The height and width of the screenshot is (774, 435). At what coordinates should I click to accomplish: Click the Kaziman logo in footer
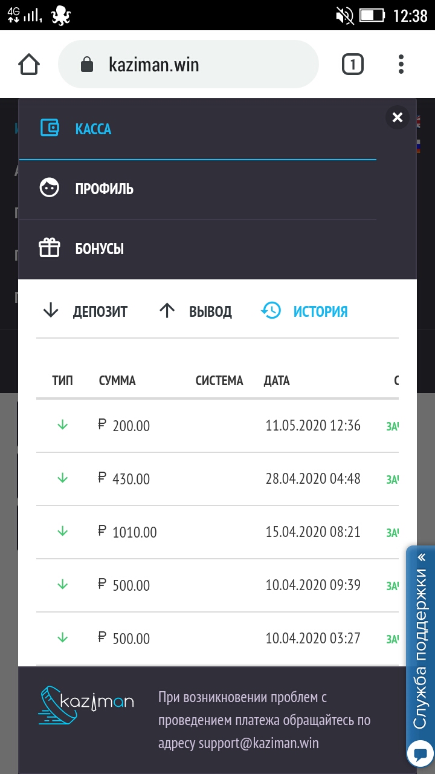(86, 704)
